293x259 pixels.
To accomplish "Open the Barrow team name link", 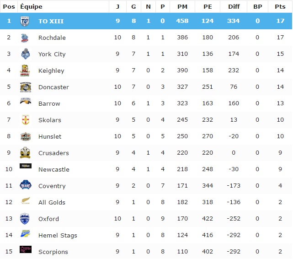I will point(49,103).
